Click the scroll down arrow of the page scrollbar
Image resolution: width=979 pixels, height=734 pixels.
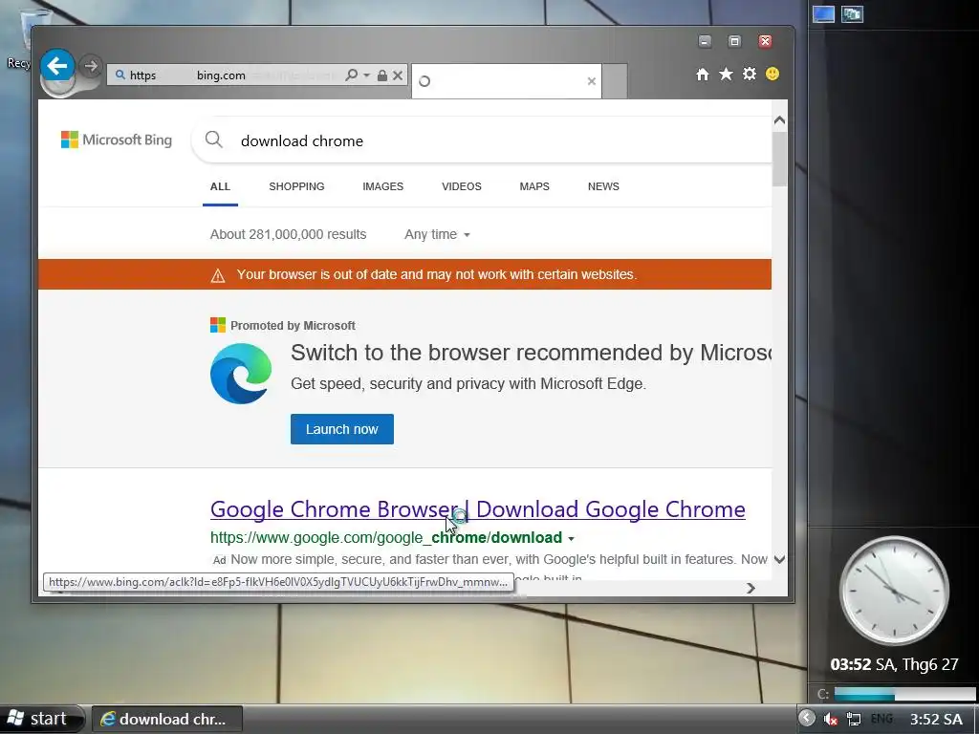click(779, 559)
